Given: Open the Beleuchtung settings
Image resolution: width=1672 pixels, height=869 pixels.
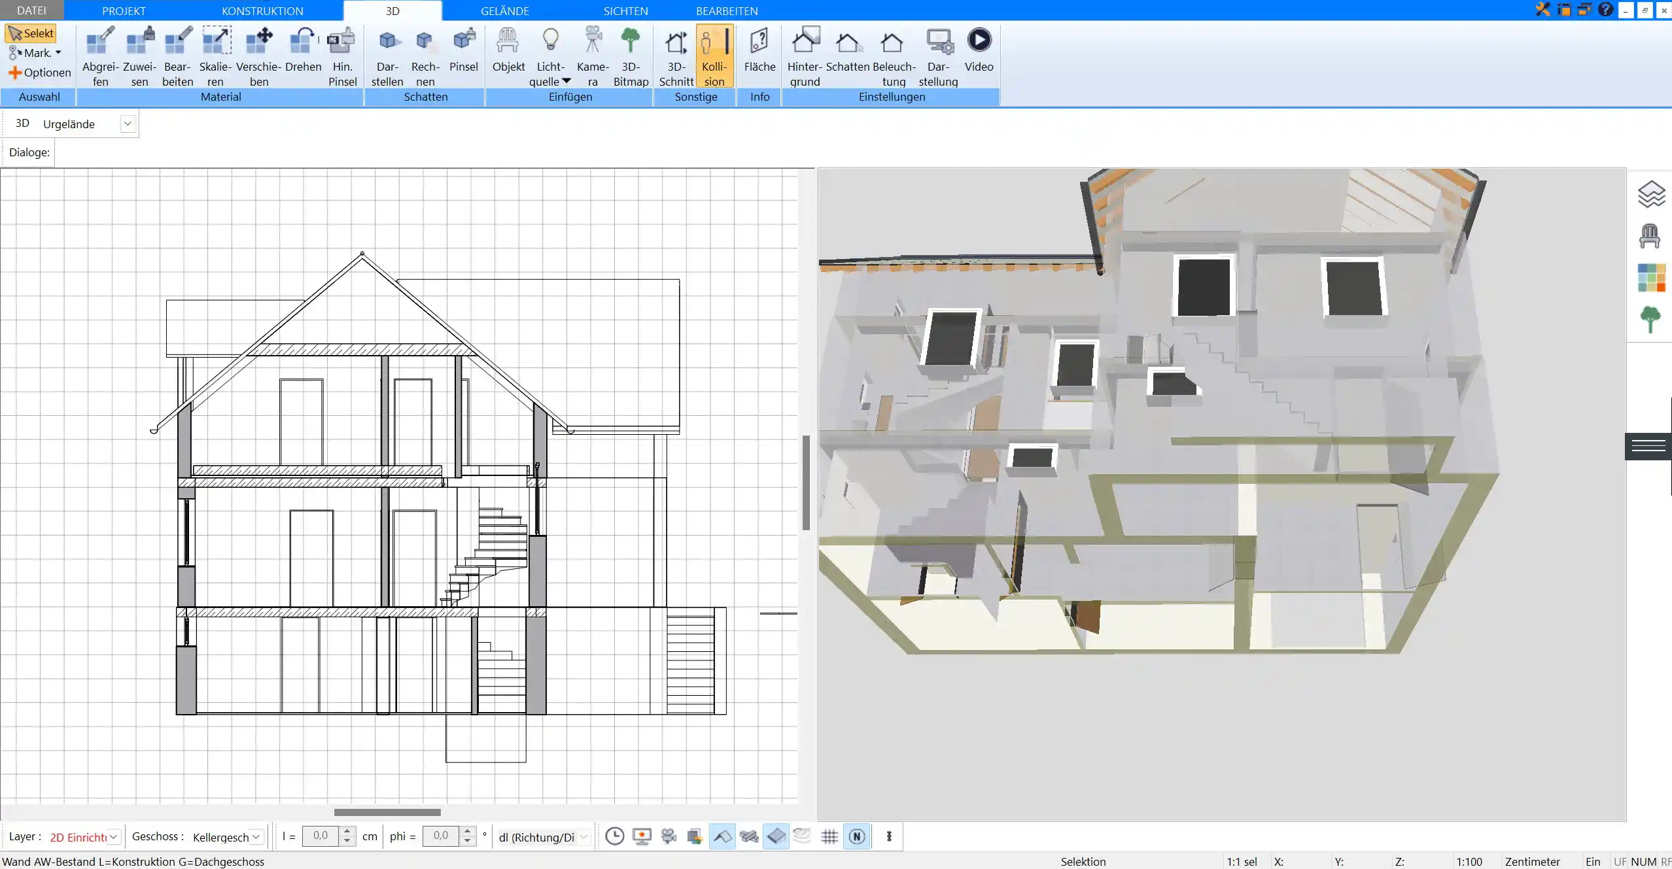Looking at the screenshot, I should point(894,56).
